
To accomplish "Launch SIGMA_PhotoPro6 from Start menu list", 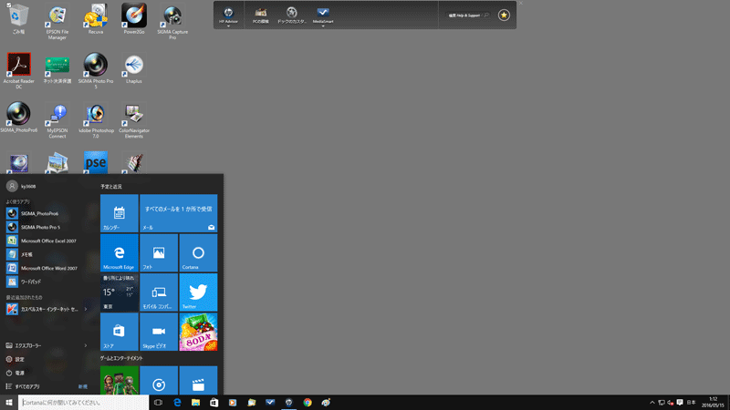I will [x=49, y=213].
